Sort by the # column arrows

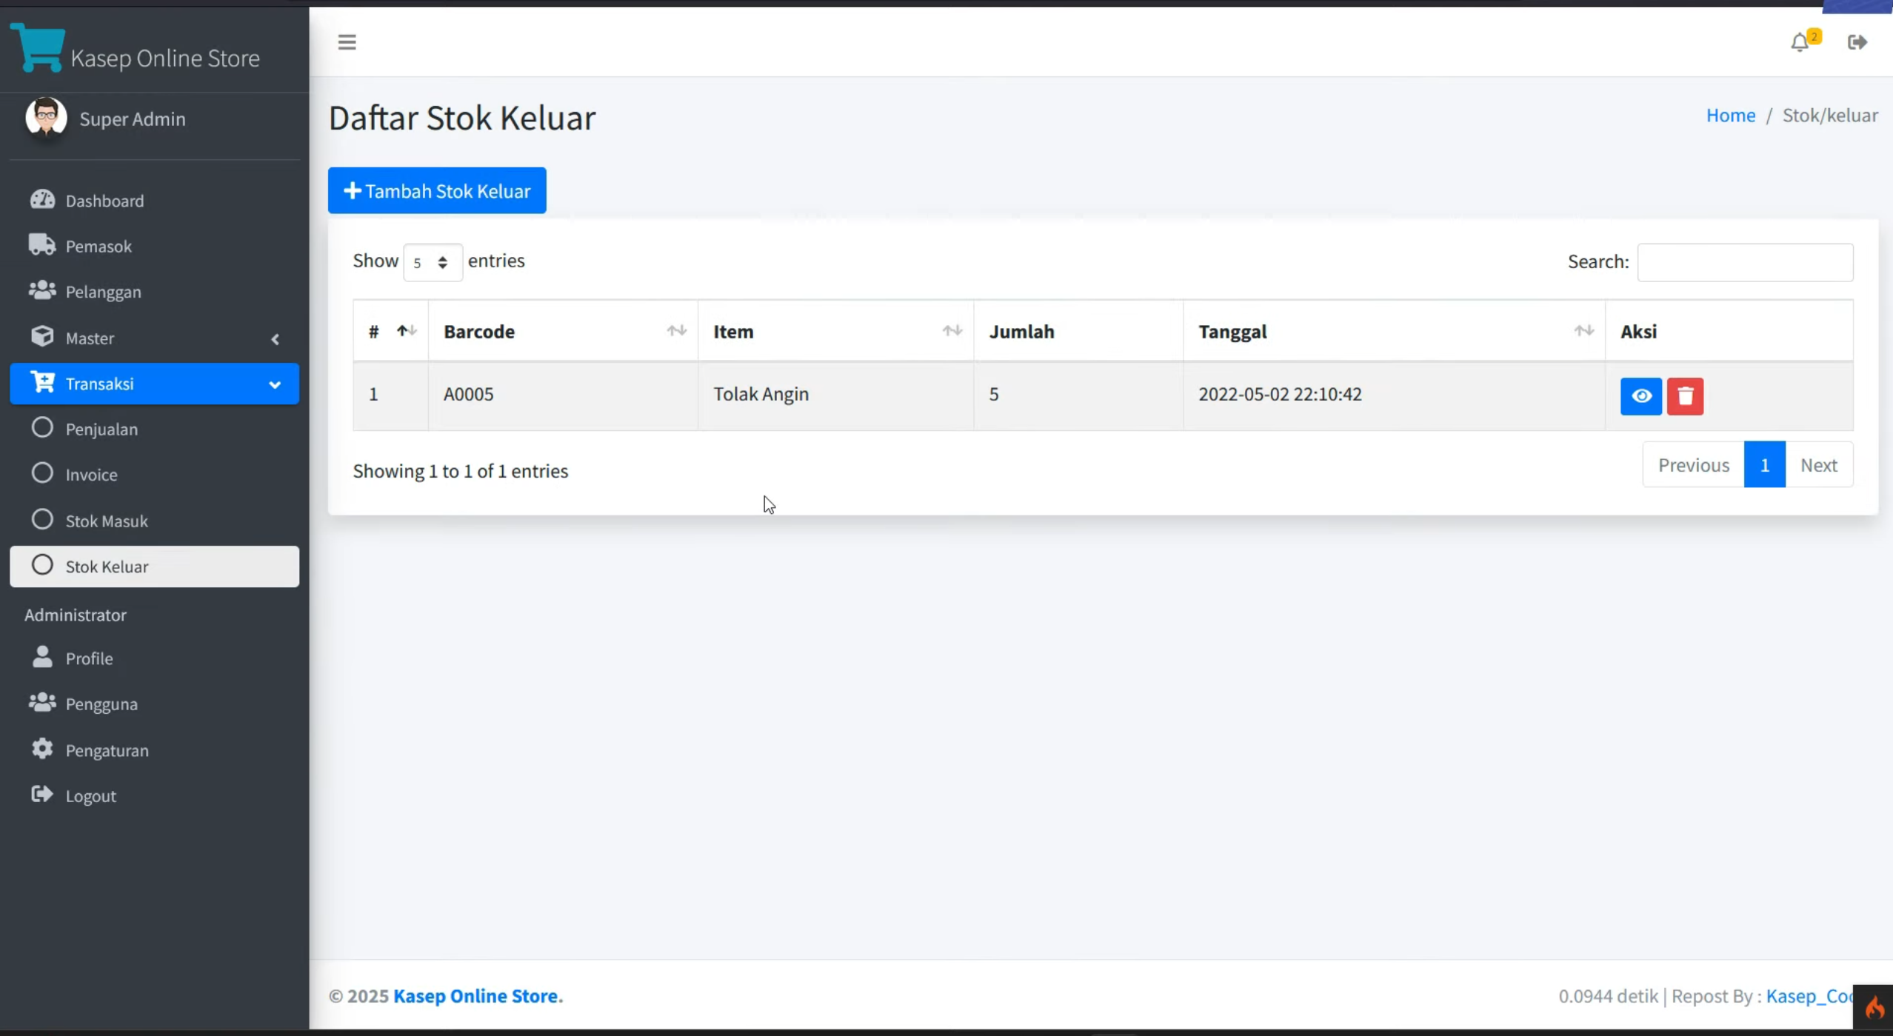tap(407, 331)
